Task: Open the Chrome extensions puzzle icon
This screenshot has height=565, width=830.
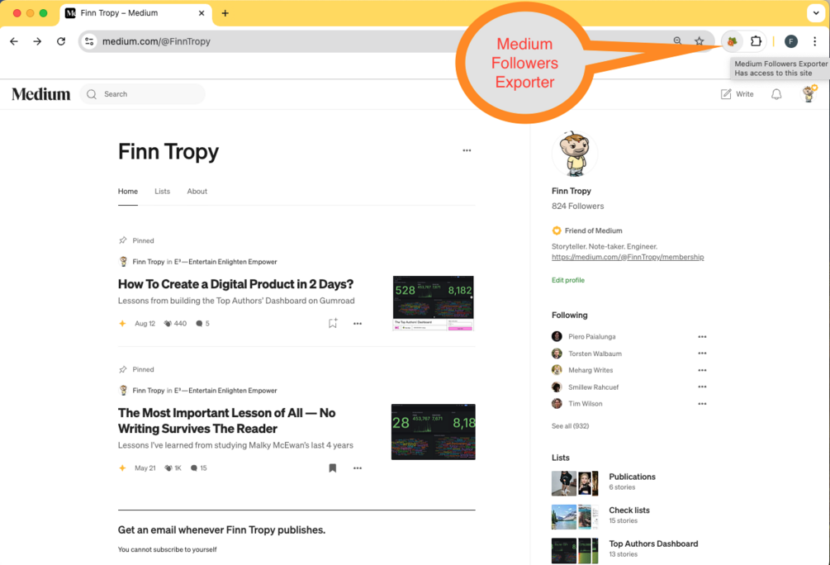Action: (x=756, y=41)
